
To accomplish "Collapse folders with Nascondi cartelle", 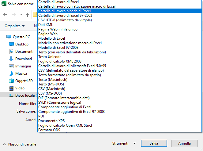I will click(20, 144).
